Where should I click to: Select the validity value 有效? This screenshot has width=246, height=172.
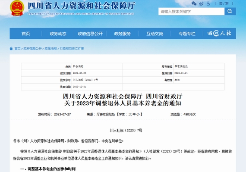(x=177, y=80)
